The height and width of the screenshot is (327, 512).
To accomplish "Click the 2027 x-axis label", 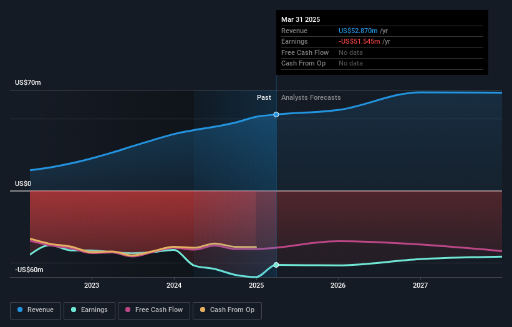I will coord(420,286).
